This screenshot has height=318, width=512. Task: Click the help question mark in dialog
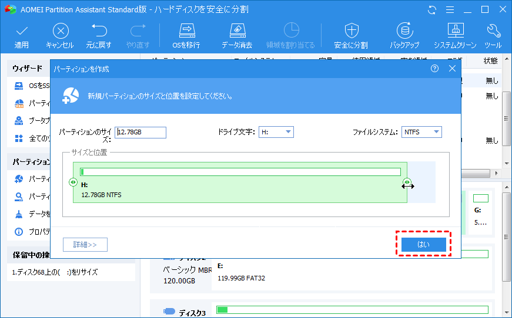[434, 69]
